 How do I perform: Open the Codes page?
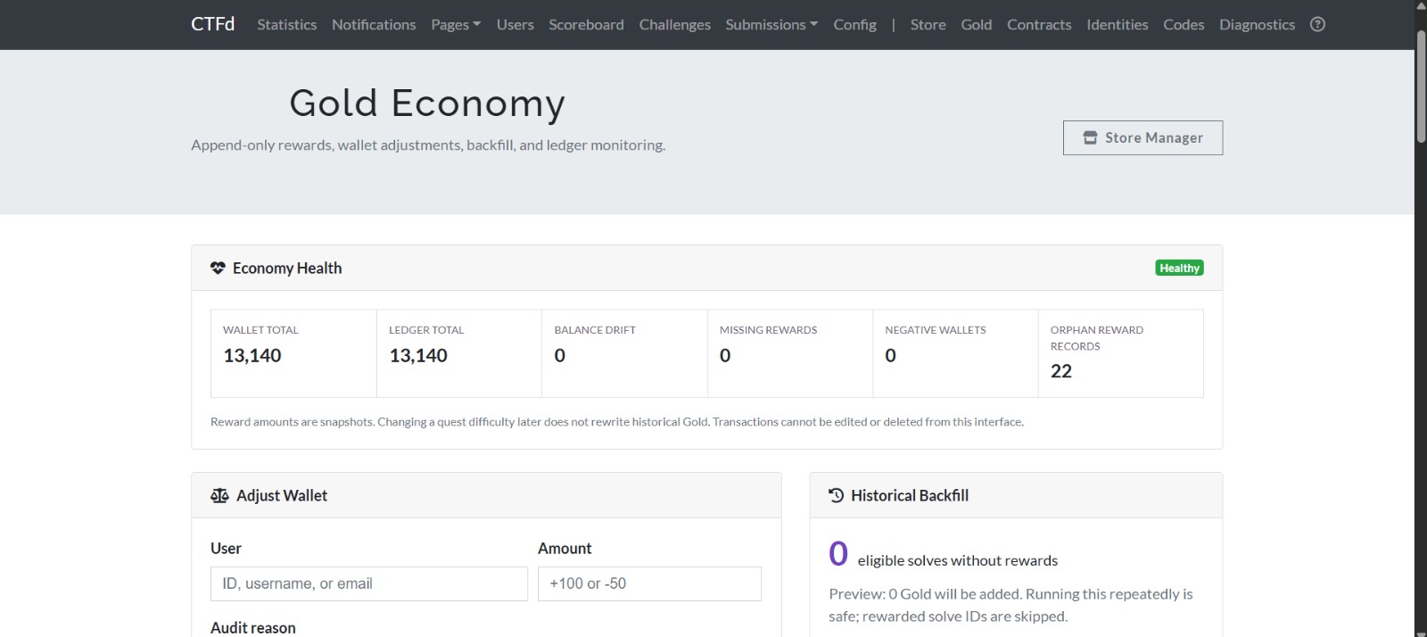[1184, 24]
